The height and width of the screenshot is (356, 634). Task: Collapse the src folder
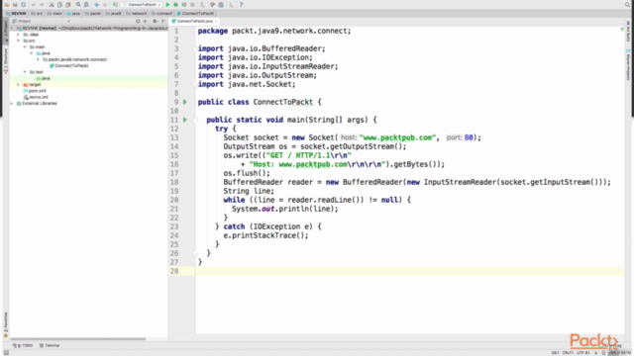(18, 41)
